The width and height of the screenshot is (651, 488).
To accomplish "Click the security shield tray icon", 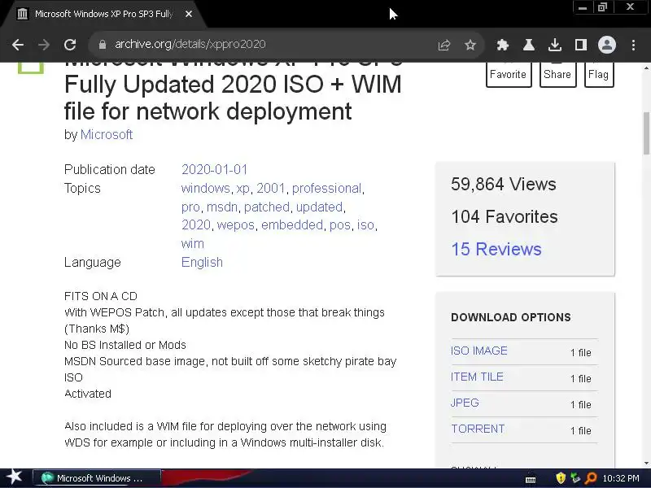I will tap(561, 478).
